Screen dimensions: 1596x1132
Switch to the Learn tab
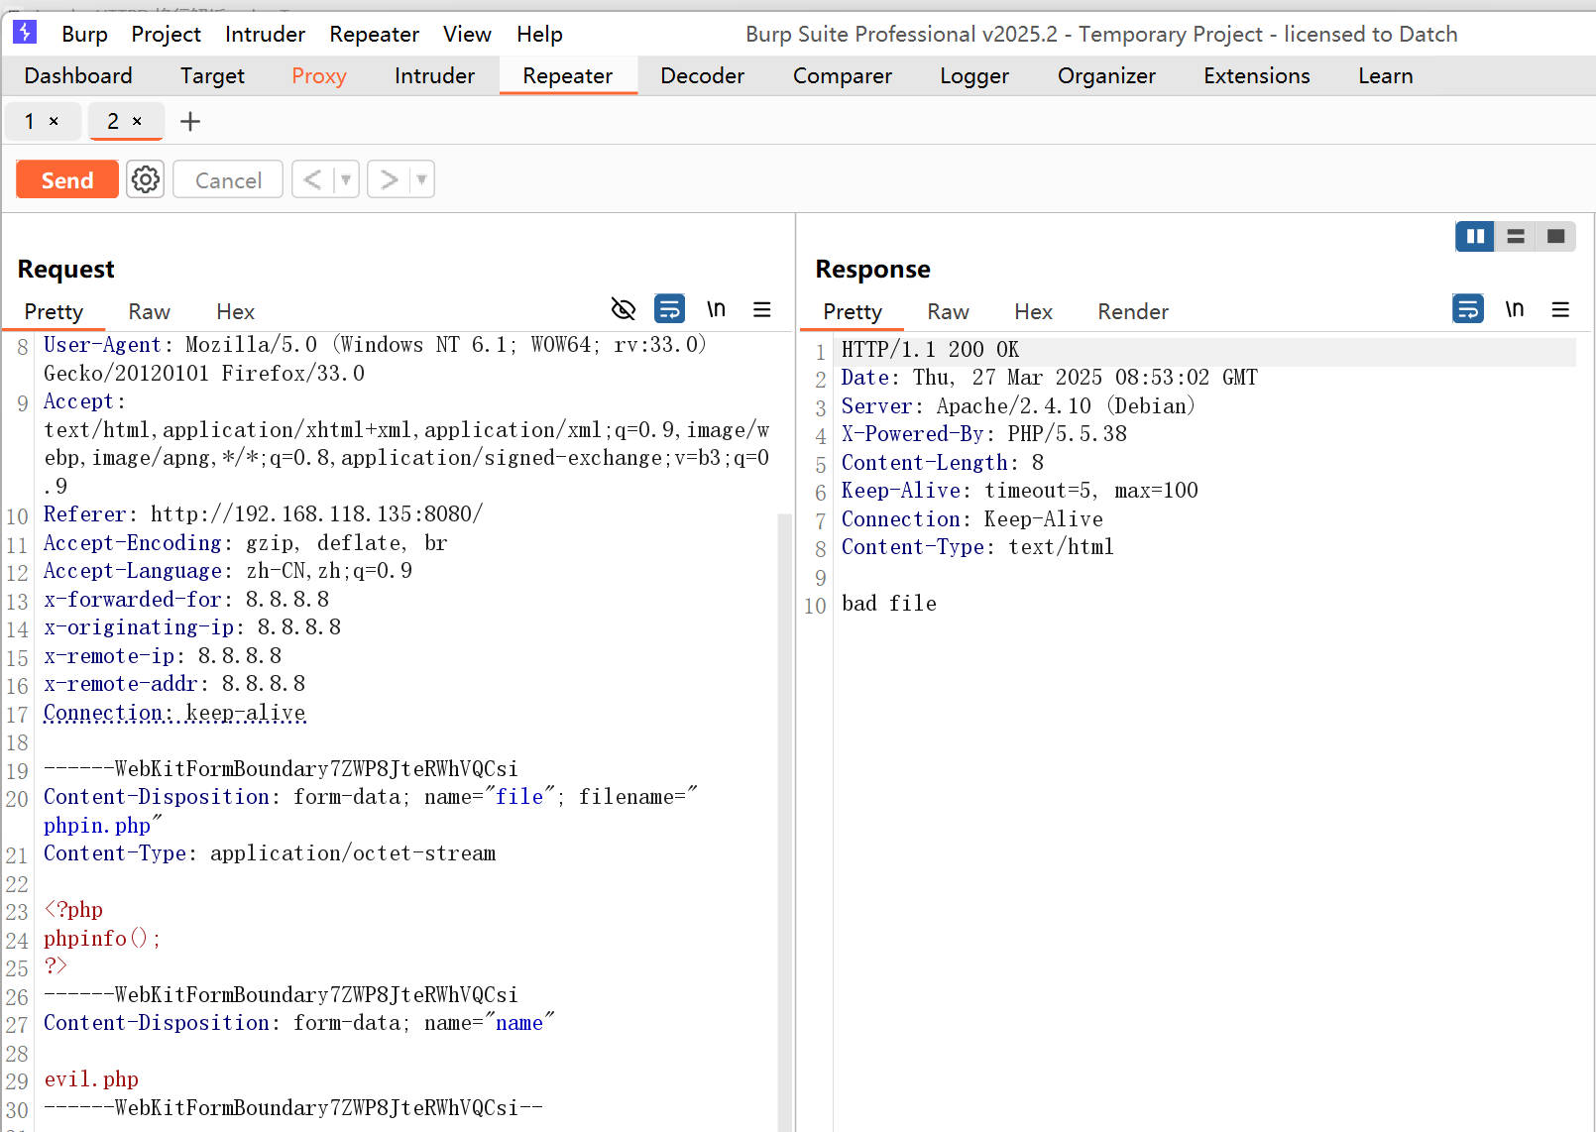click(1386, 75)
